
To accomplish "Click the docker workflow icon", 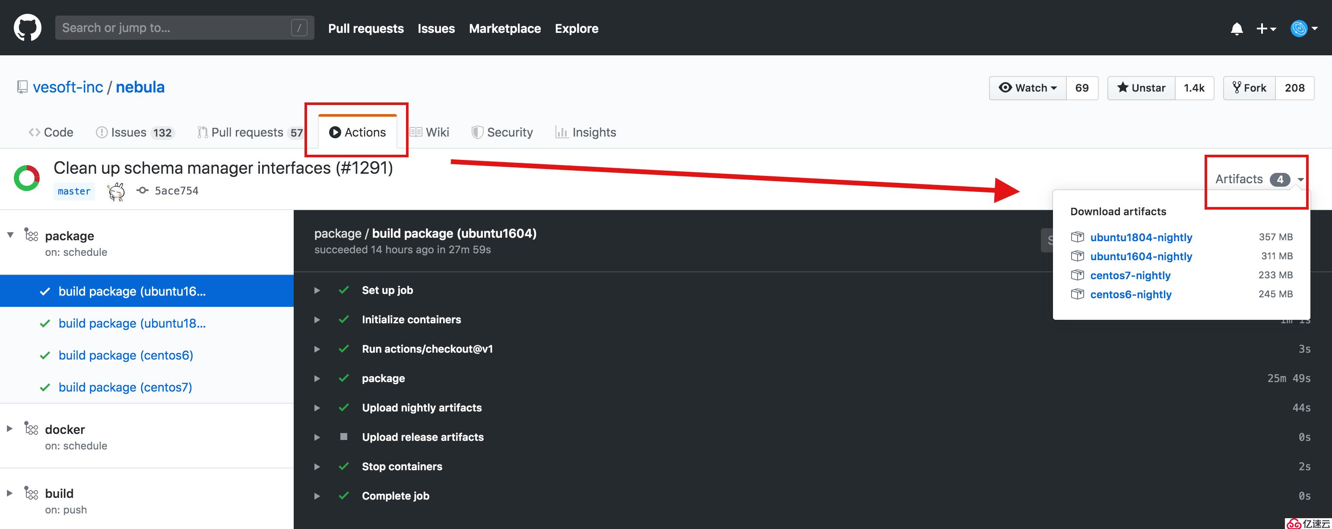I will click(31, 428).
